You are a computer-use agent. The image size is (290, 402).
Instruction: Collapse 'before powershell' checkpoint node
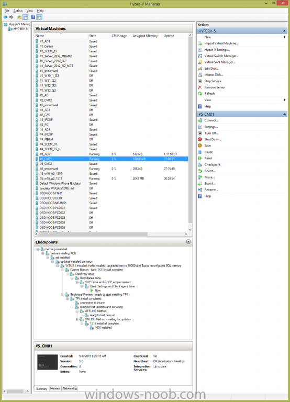click(38, 249)
